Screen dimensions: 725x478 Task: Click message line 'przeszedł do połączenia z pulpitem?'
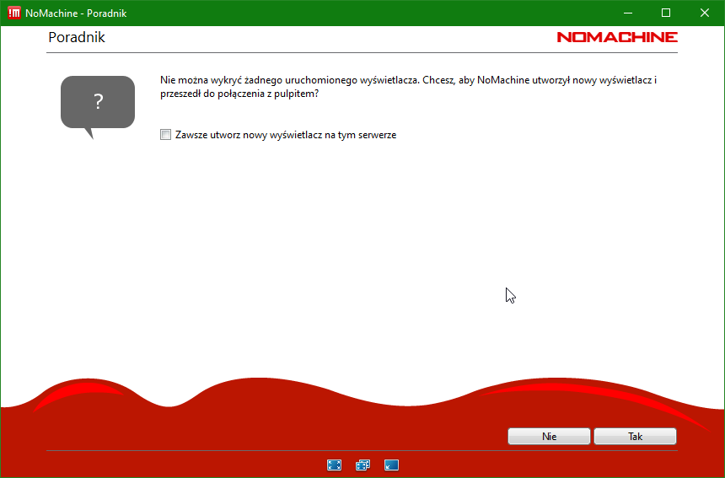[x=239, y=94]
